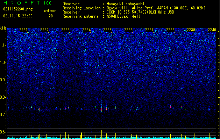Screen dimensions: 220x139
Task: Click the 2240 time marker
Action: [212, 30]
